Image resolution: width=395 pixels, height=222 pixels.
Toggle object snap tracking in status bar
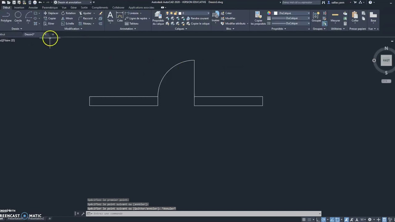pos(332,220)
